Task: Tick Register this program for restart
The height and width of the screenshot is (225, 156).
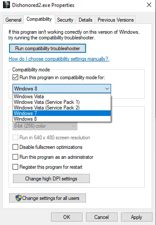Action: pyautogui.click(x=15, y=167)
